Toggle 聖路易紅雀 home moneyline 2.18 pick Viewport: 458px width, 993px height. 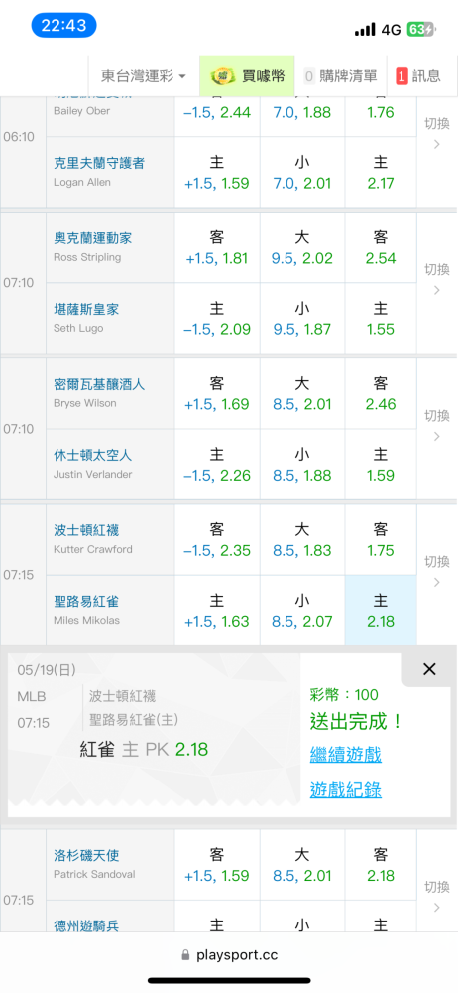(381, 611)
